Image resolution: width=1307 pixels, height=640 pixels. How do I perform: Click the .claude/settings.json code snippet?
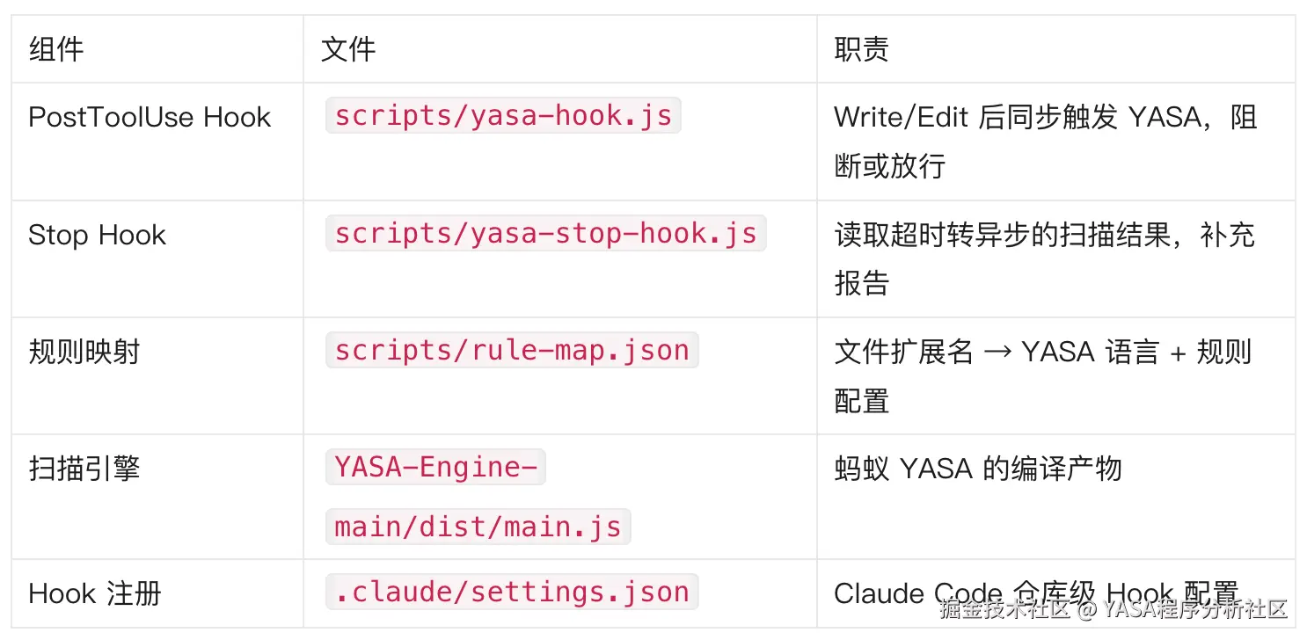(x=511, y=592)
